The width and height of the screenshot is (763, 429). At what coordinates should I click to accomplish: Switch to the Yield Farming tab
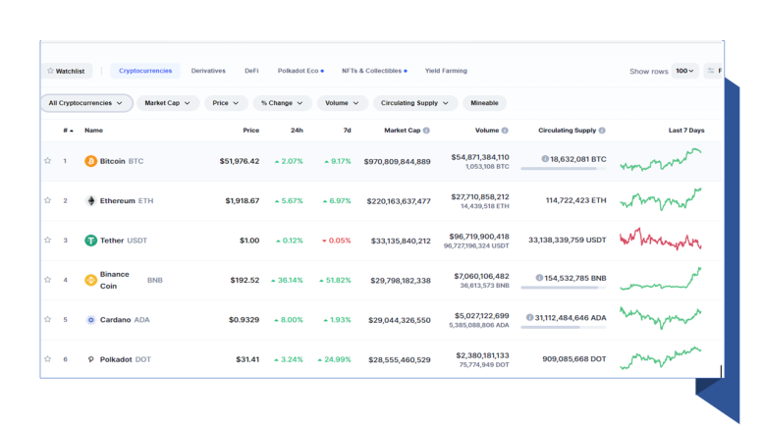[446, 71]
